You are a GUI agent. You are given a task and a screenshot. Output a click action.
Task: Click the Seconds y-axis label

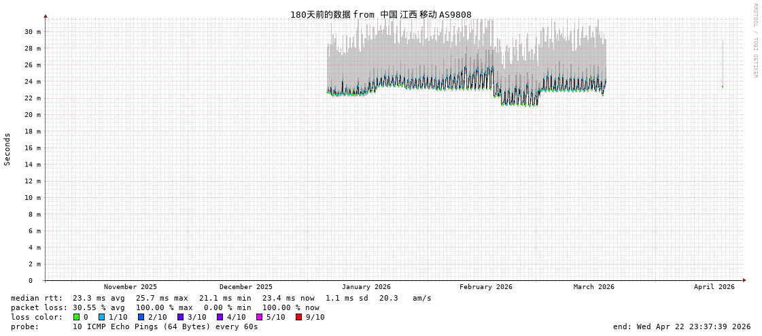(7, 149)
